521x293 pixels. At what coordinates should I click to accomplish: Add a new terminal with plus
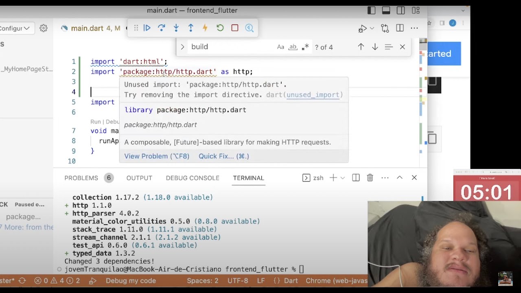(333, 178)
